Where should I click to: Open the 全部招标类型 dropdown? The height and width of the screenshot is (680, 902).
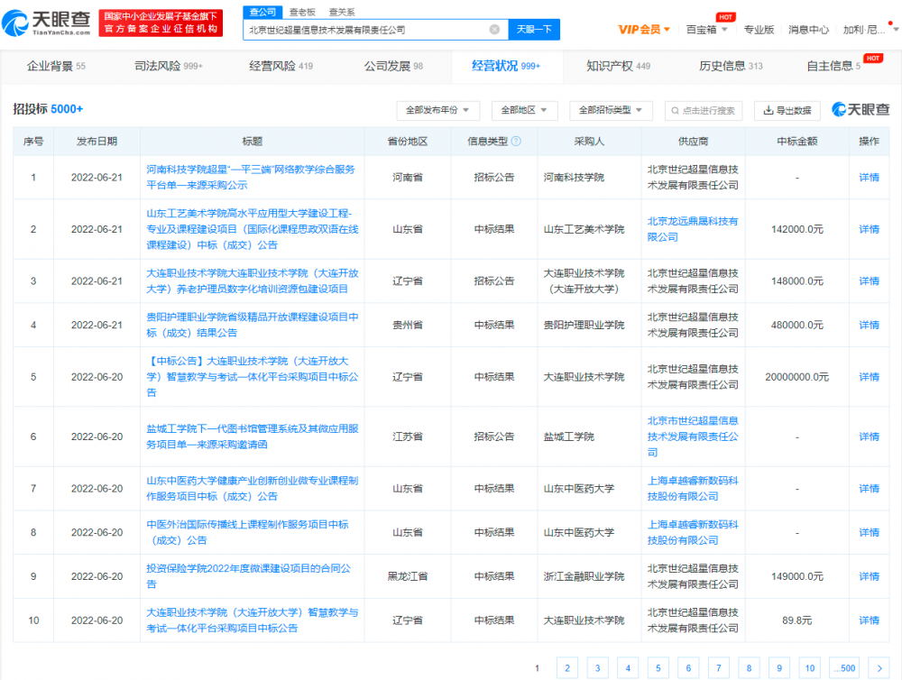611,110
